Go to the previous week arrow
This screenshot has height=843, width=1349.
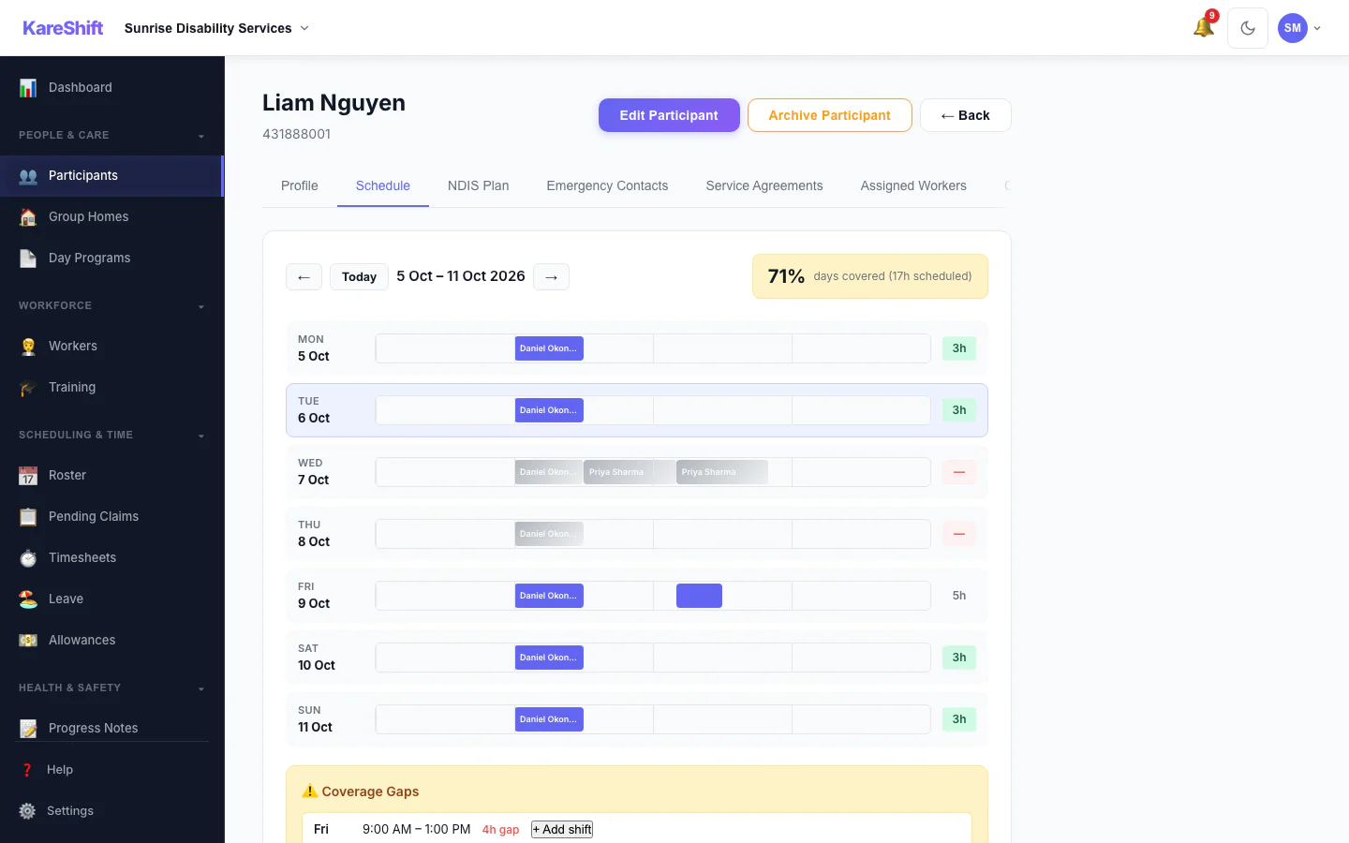coord(304,276)
